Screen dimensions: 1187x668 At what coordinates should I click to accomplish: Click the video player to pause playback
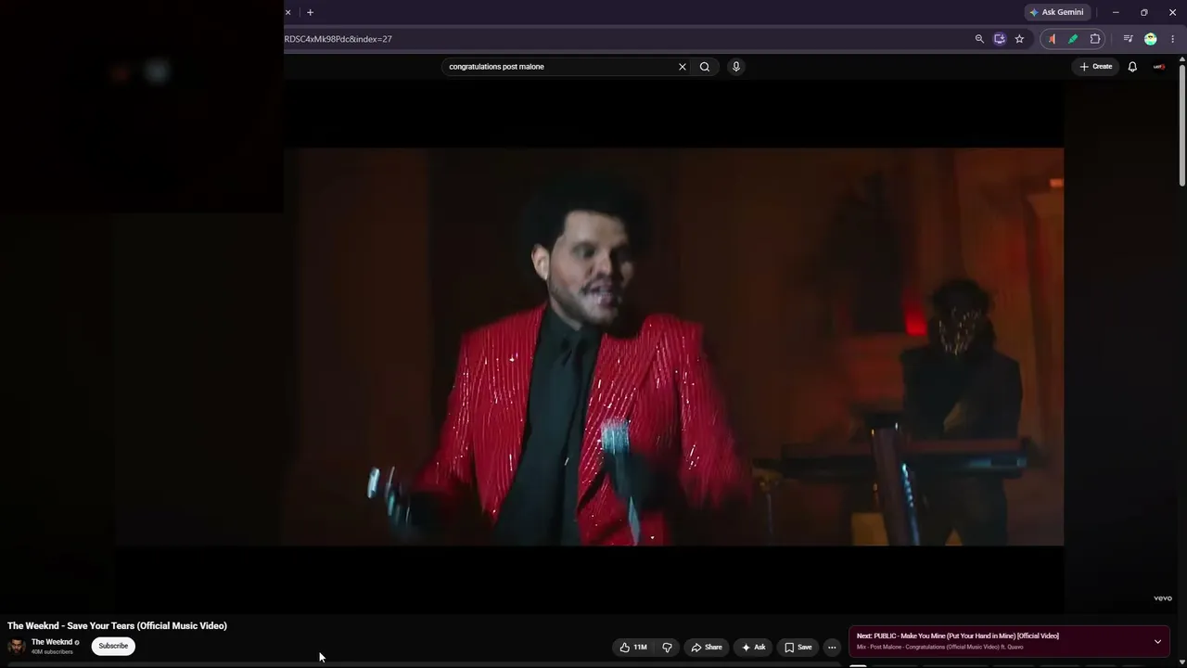[673, 346]
